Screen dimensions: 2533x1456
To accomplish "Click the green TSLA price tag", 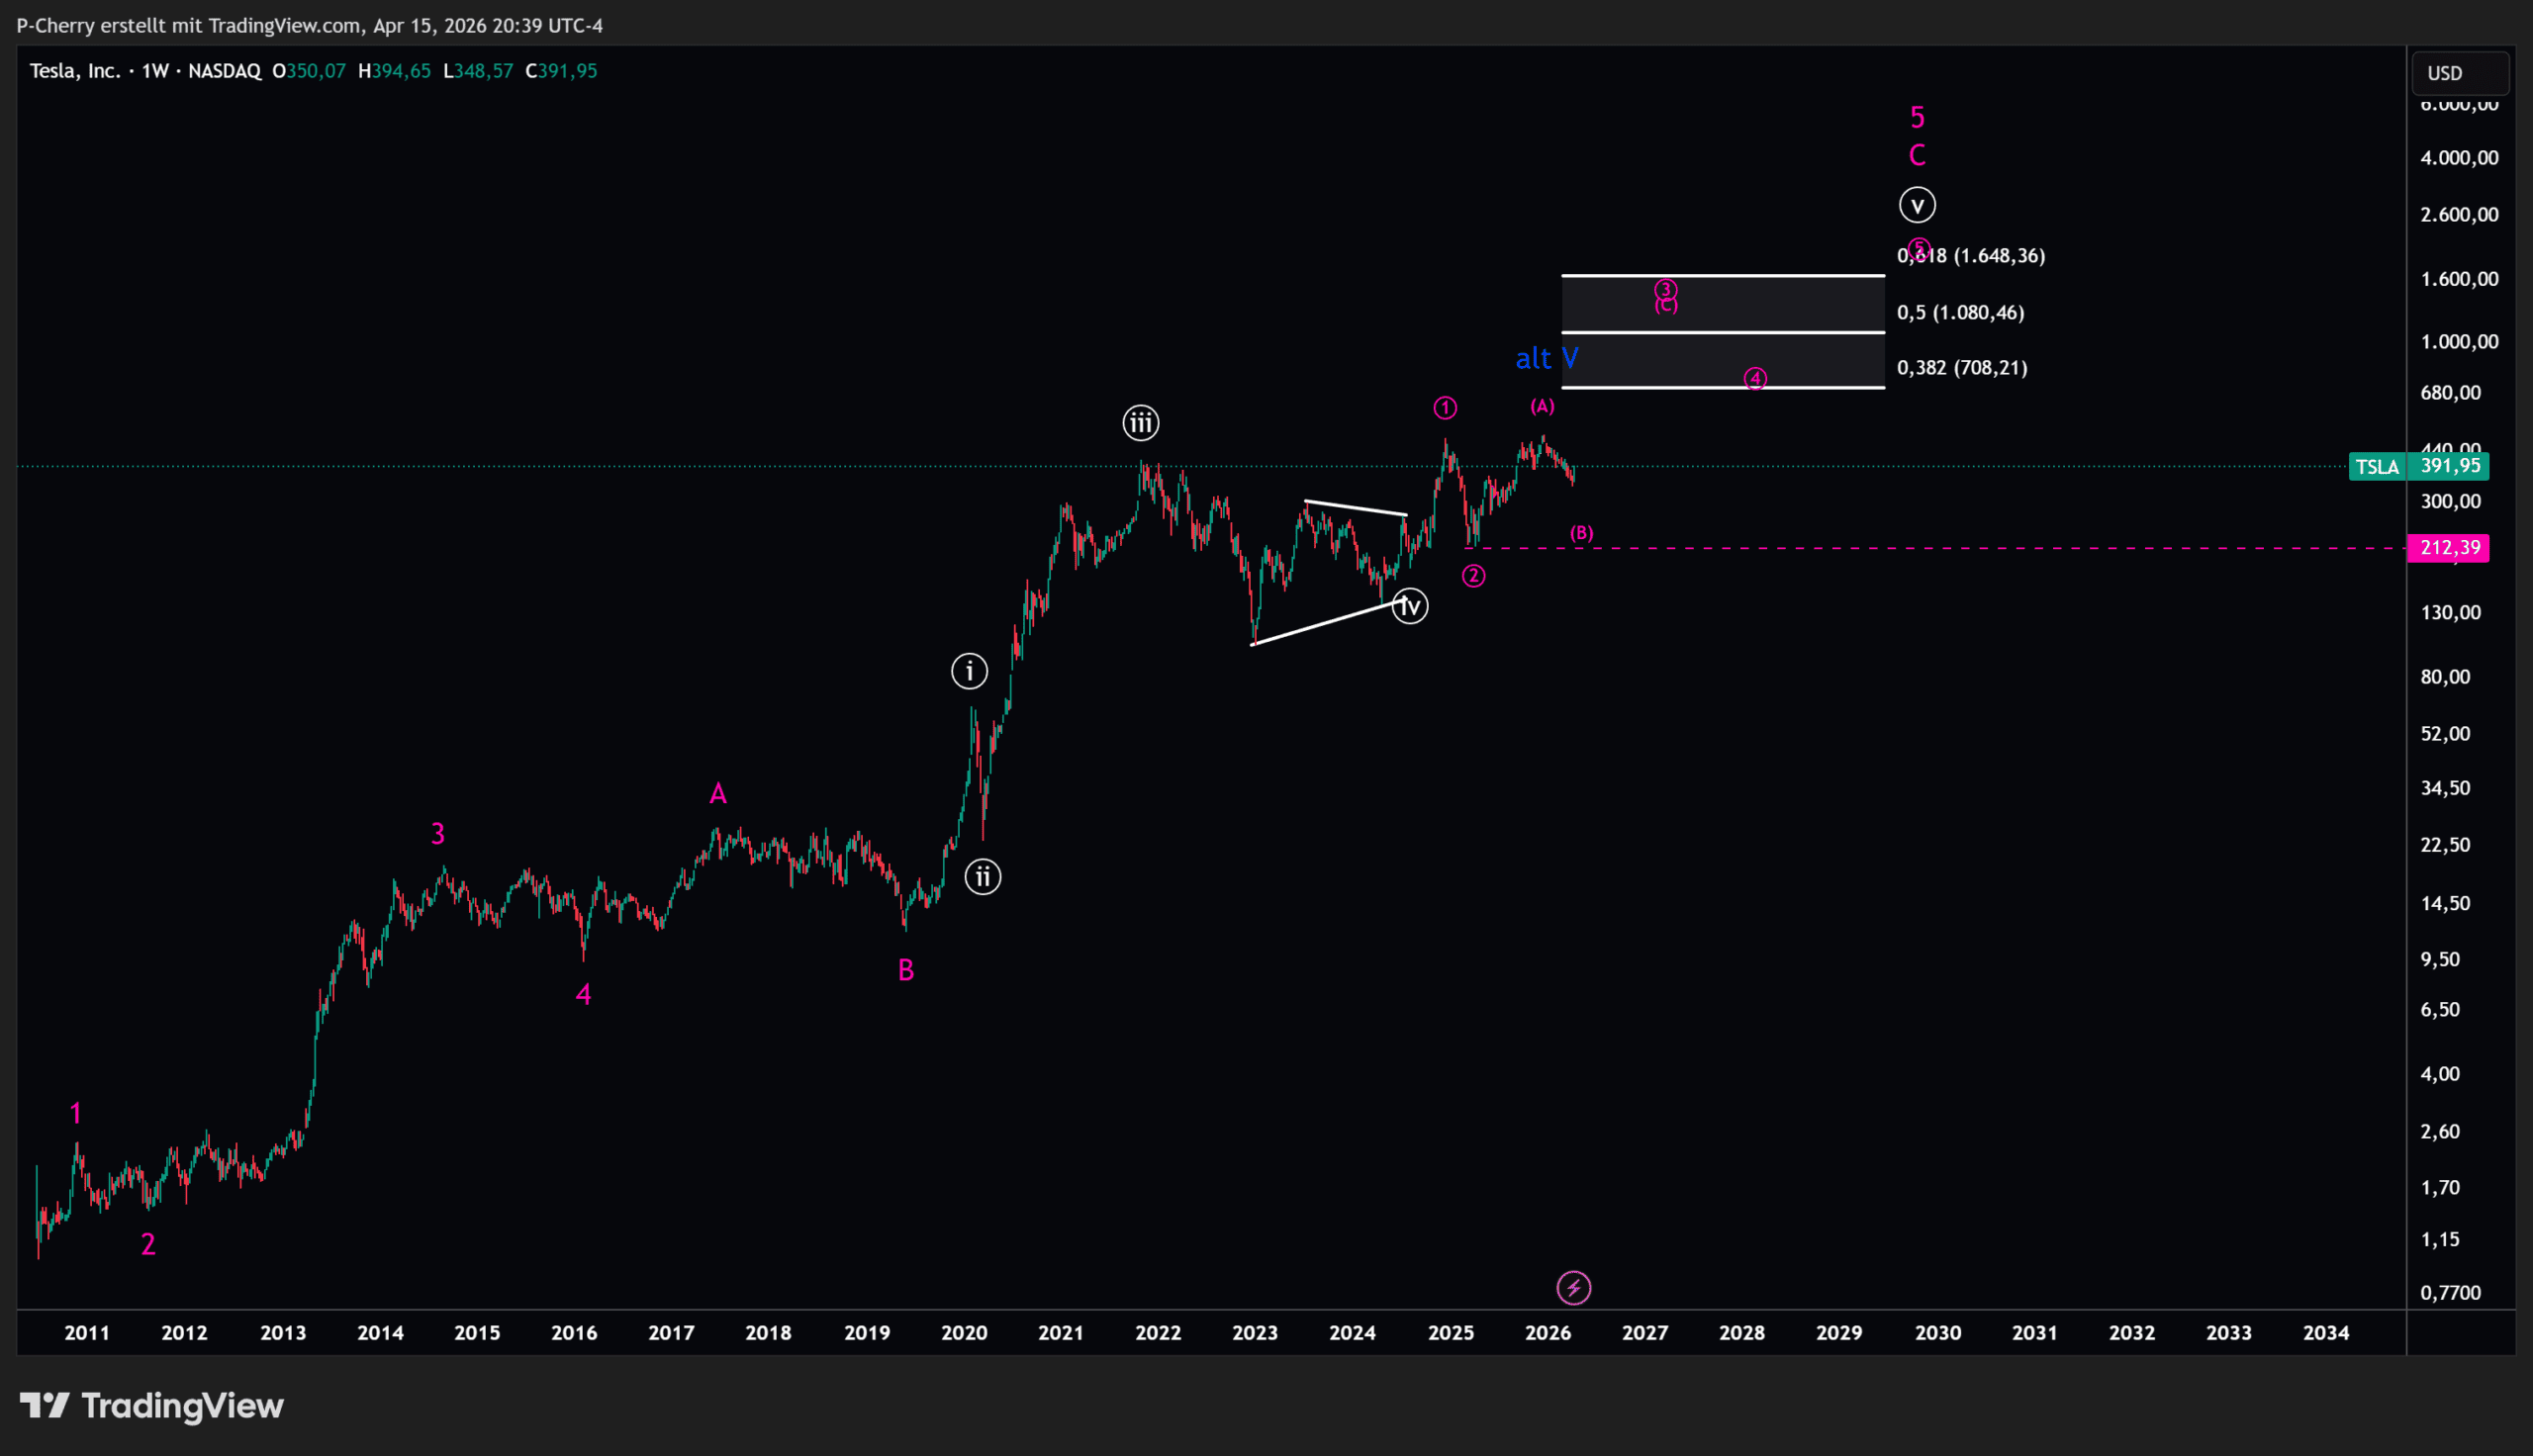I will pyautogui.click(x=2377, y=467).
